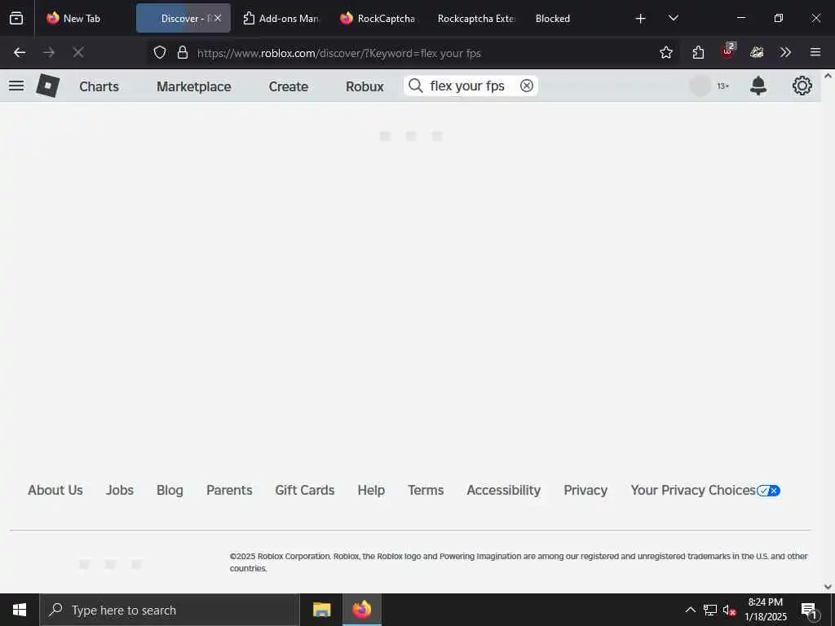The image size is (835, 626).
Task: Click the search magnifier icon
Action: pyautogui.click(x=415, y=86)
